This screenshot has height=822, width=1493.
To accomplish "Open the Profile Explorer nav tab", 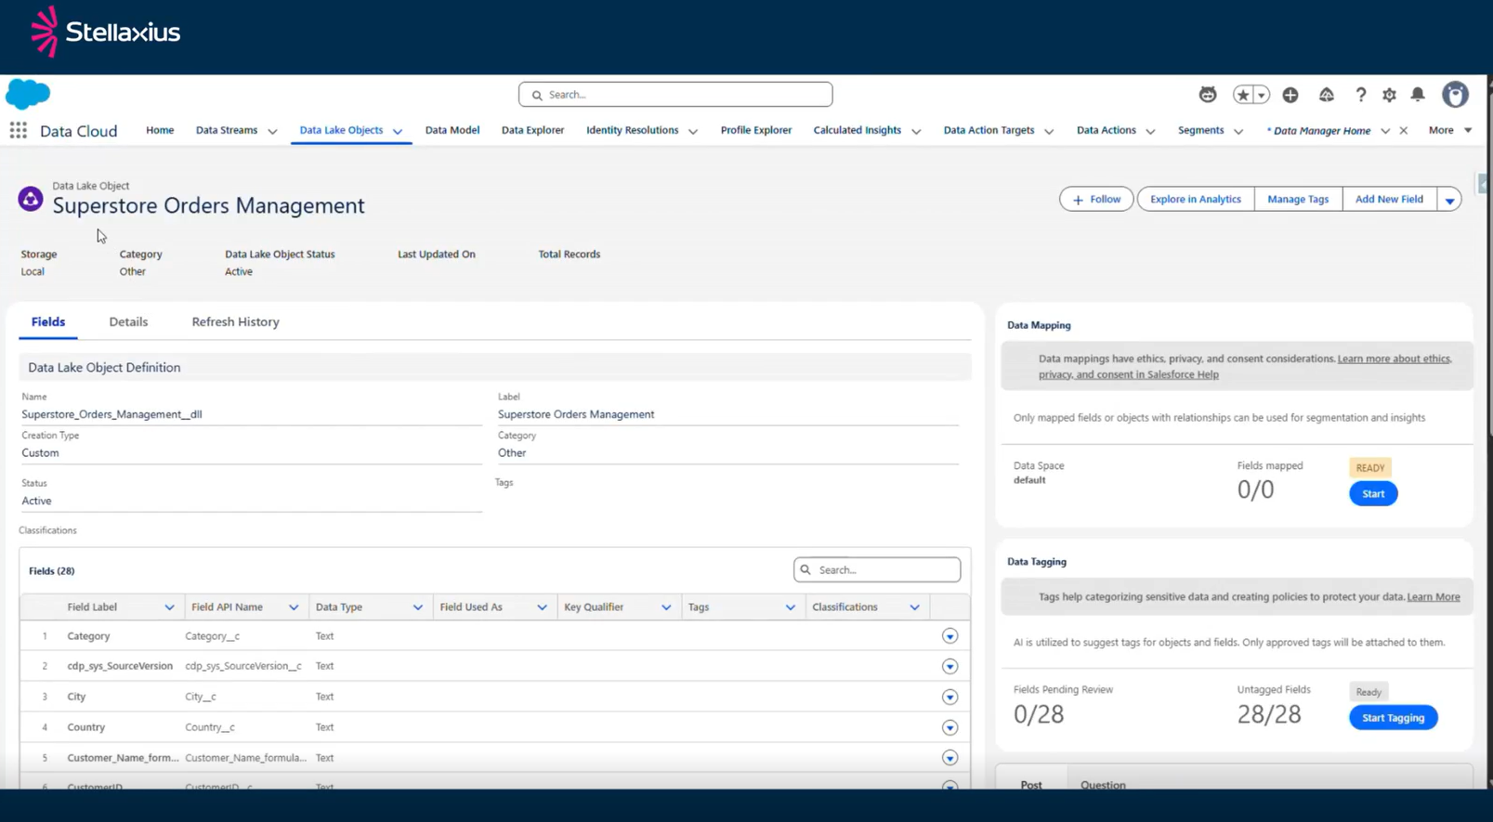I will (x=756, y=130).
